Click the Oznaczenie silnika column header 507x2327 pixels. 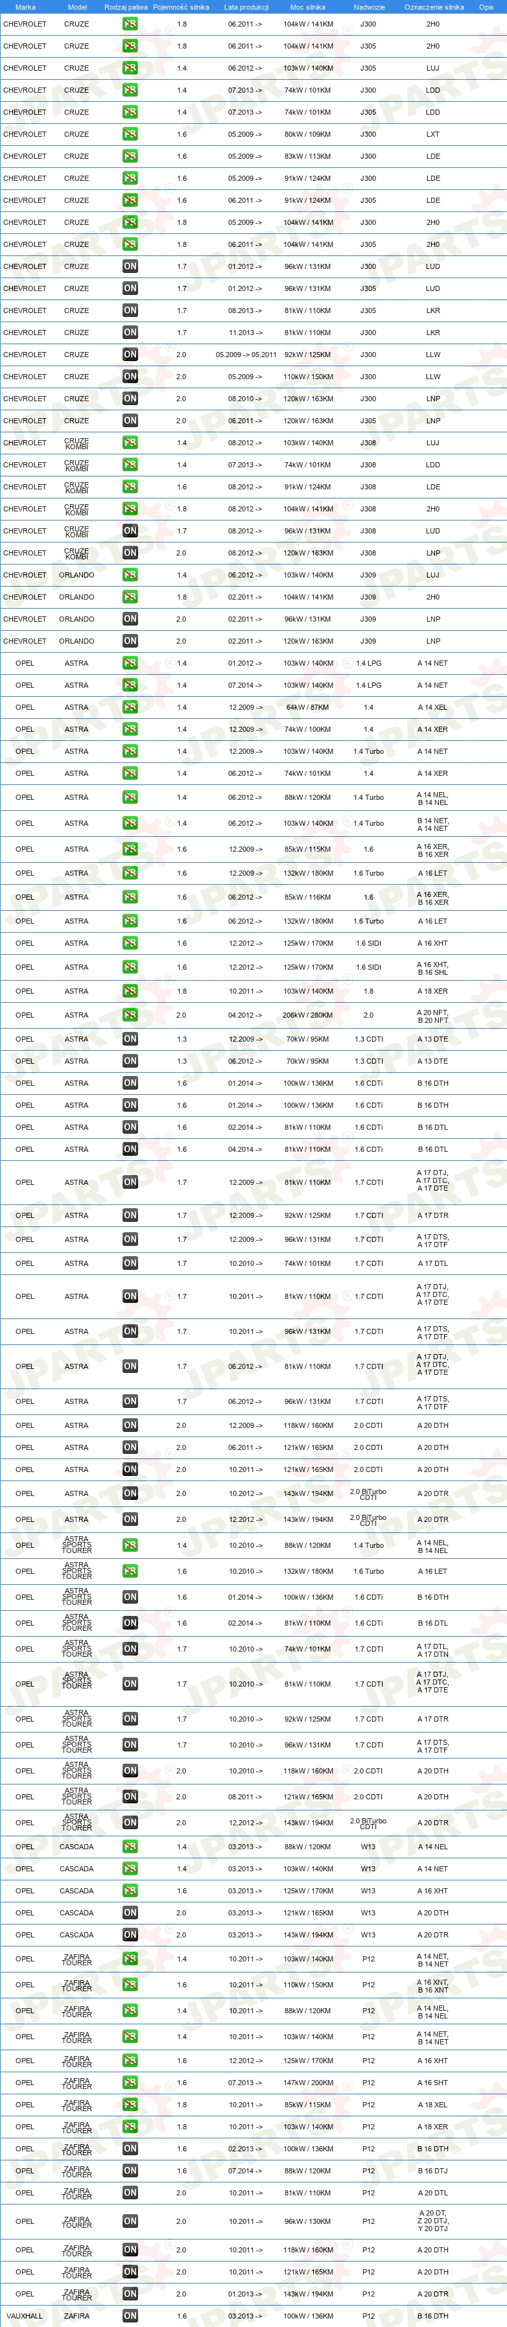click(x=434, y=6)
